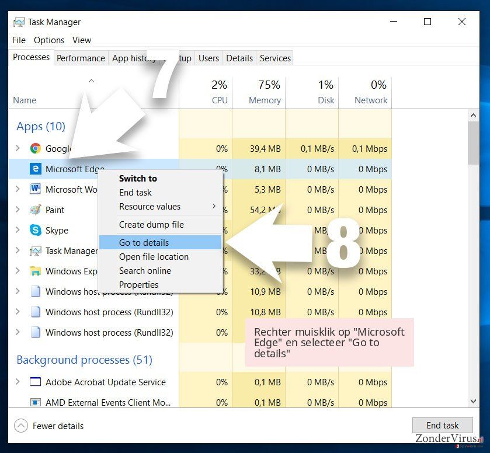The image size is (490, 453).
Task: Sort by the CPU column header
Action: tap(206, 92)
